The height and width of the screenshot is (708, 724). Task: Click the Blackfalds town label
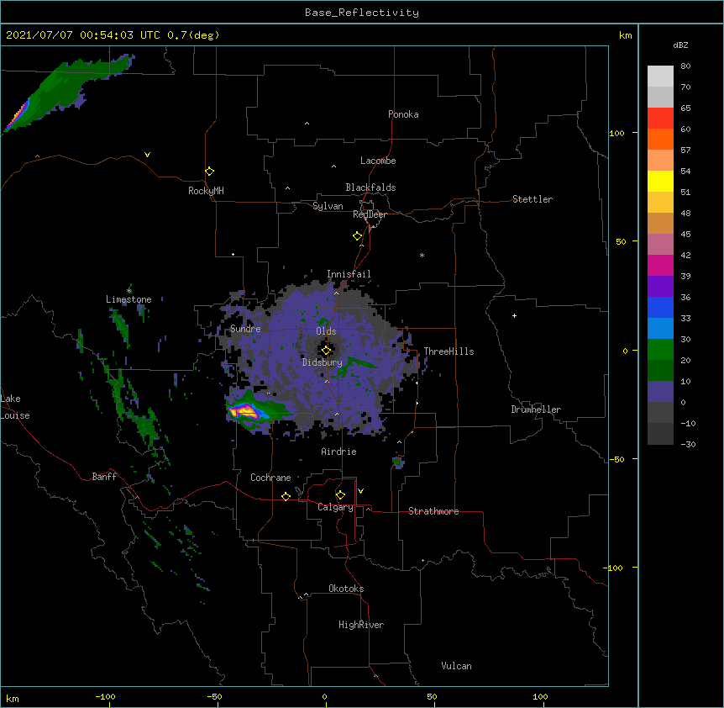click(x=370, y=188)
